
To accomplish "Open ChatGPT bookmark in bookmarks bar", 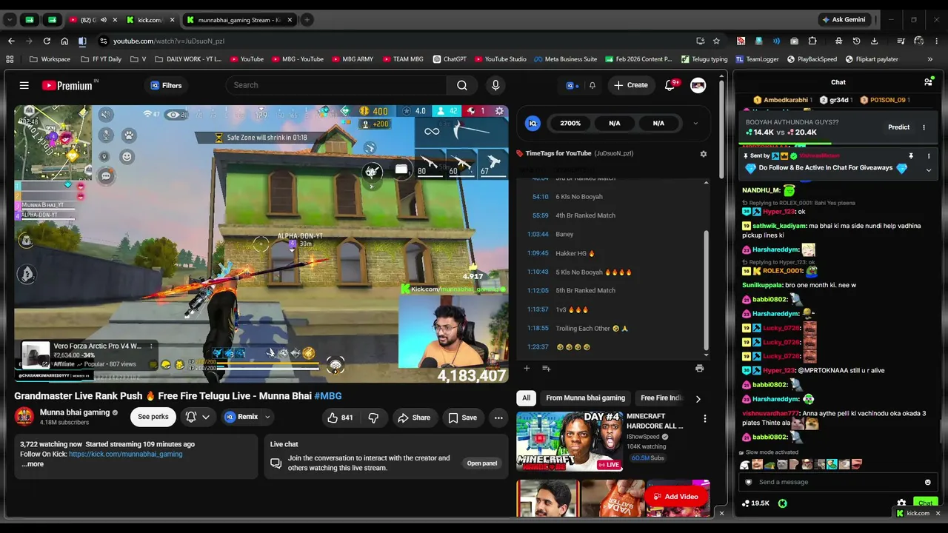I will click(x=450, y=59).
